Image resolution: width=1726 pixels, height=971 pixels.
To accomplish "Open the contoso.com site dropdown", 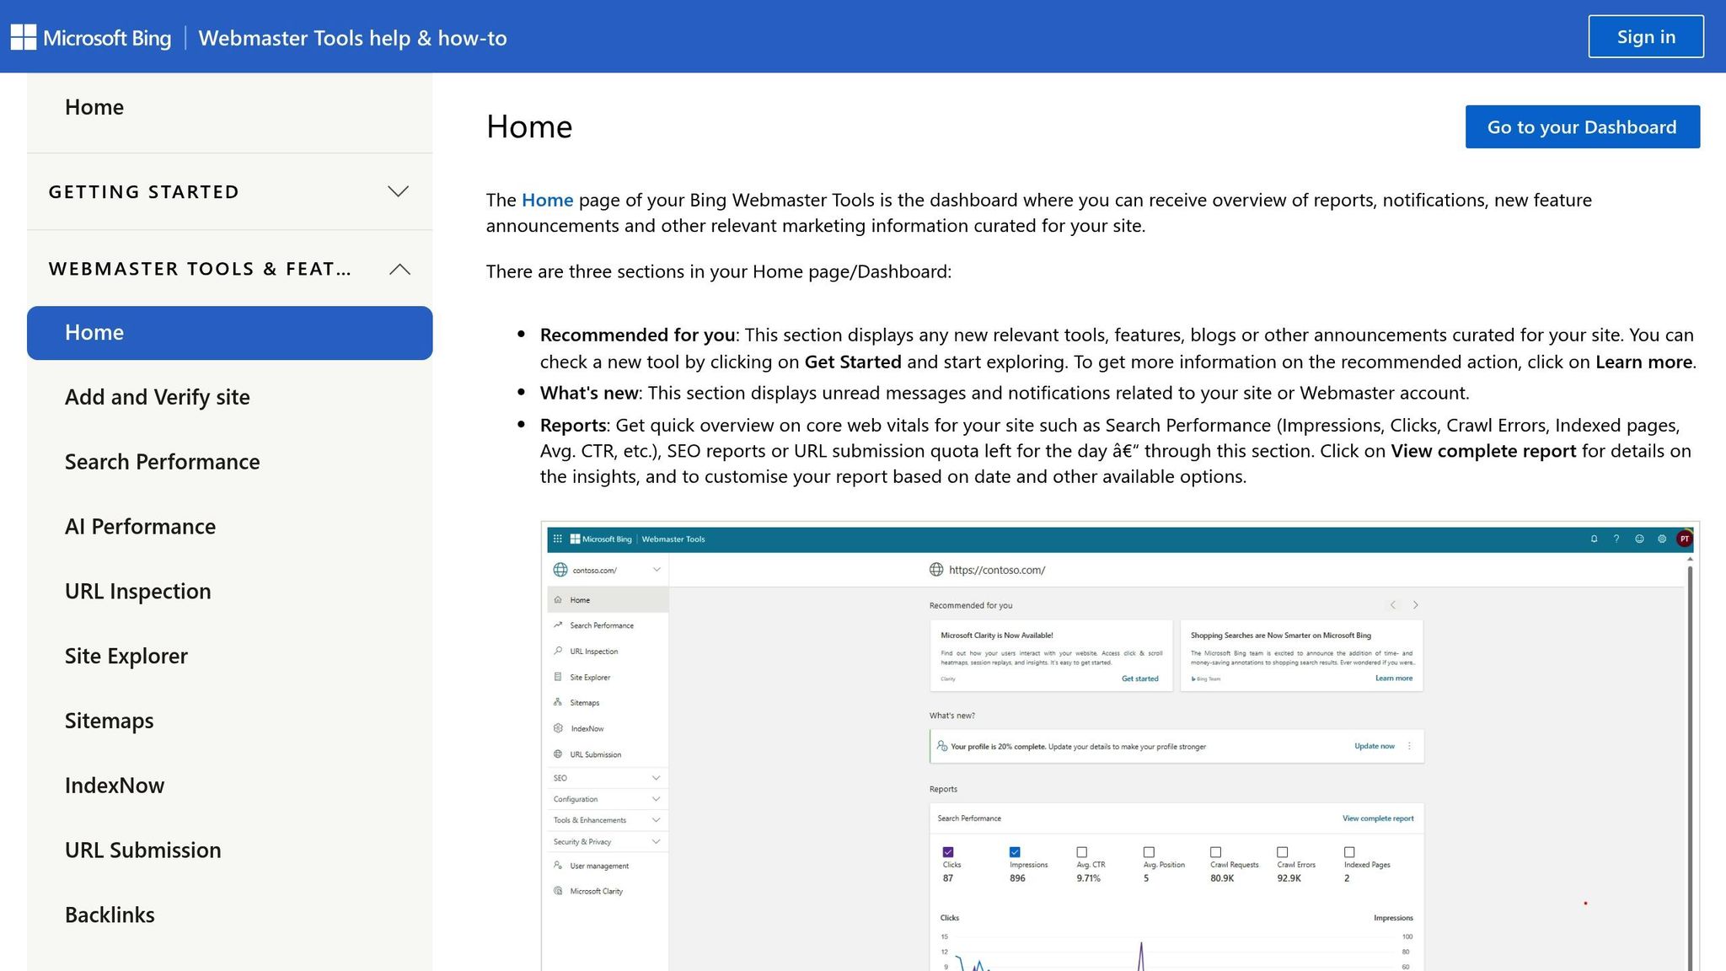I will click(656, 571).
